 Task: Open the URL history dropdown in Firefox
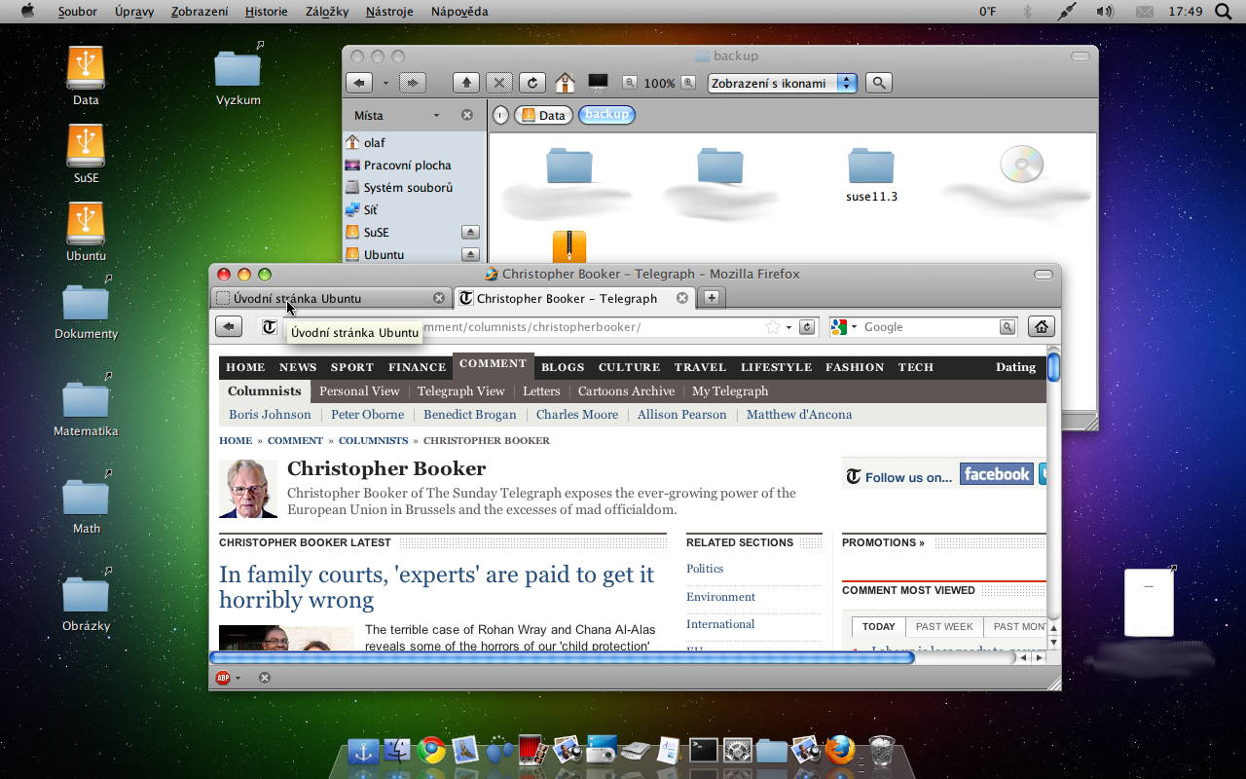click(788, 327)
